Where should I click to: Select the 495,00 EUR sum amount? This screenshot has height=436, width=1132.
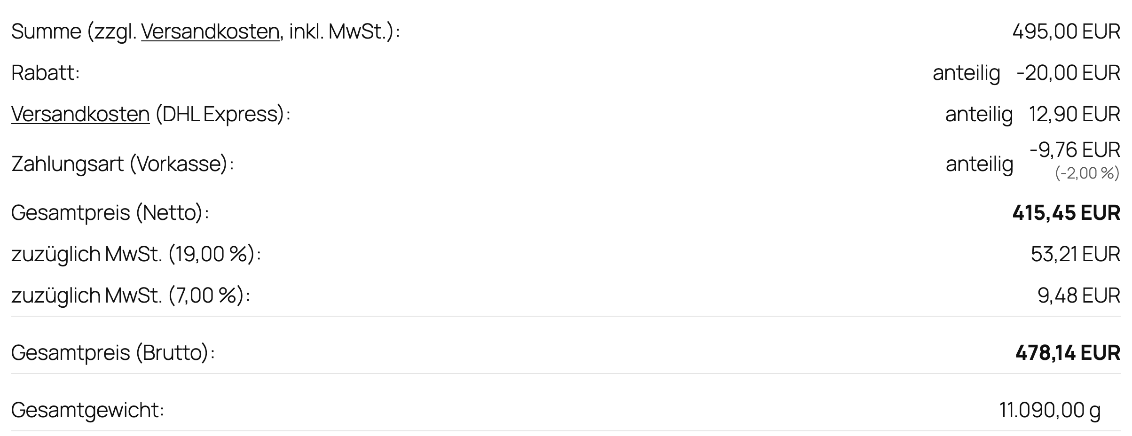[x=1066, y=31]
